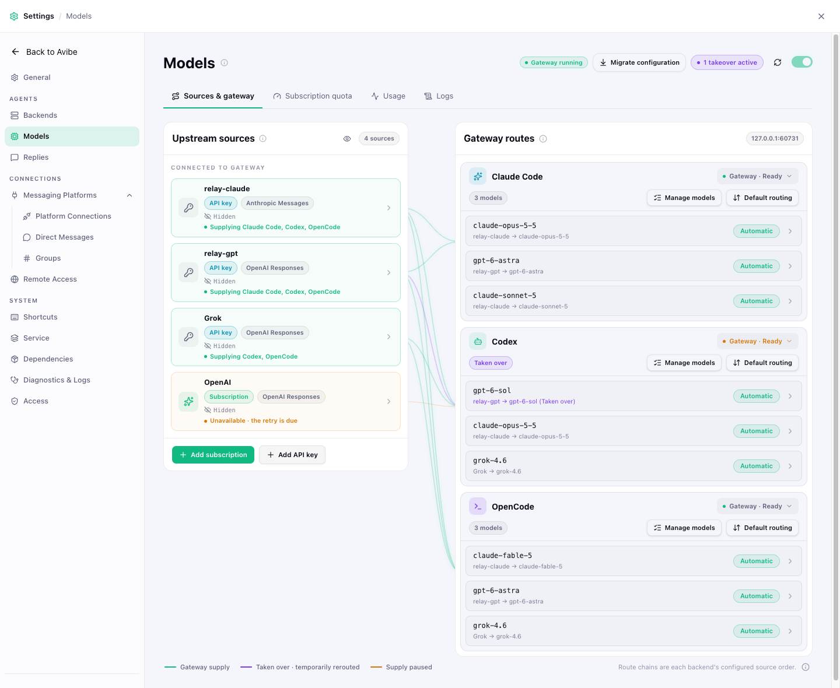Open Remote Access globe item
The height and width of the screenshot is (688, 840).
(72, 279)
